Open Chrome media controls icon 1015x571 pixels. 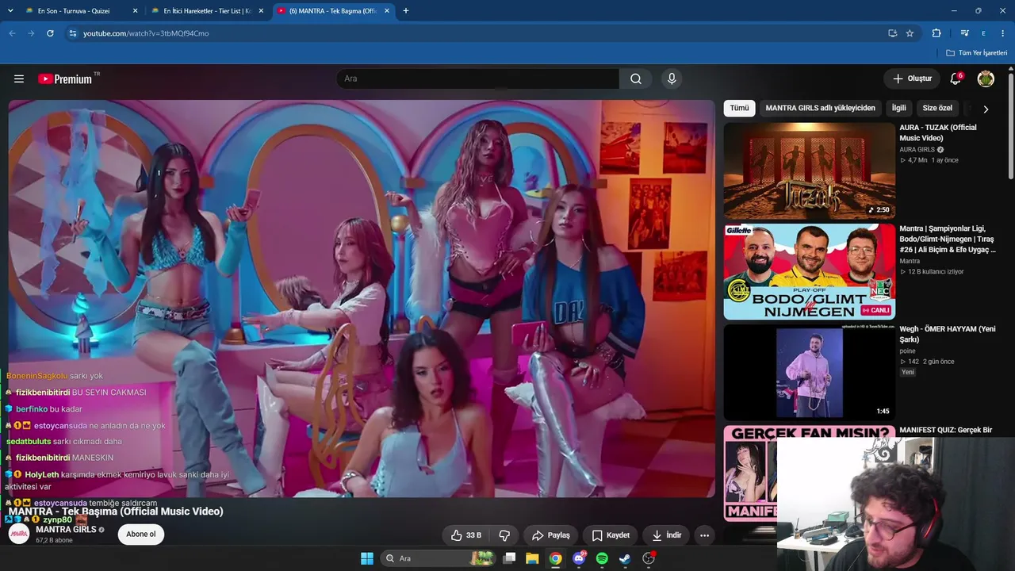click(x=964, y=33)
